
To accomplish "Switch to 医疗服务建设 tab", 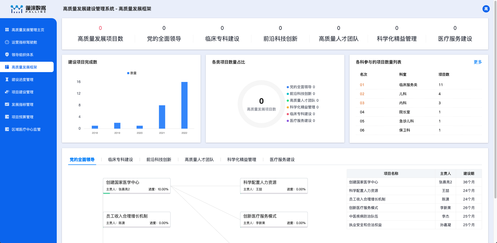I will (282, 159).
